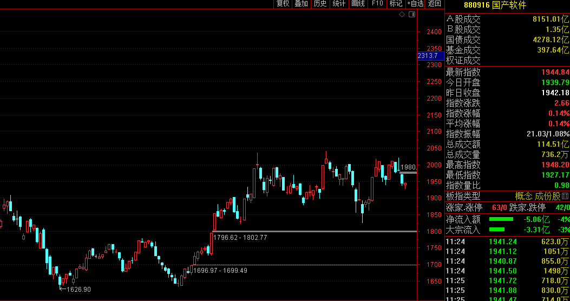Screen dimensions: 570x301
Task: Click 指数涨跌 value 2.66
Action: 562,103
